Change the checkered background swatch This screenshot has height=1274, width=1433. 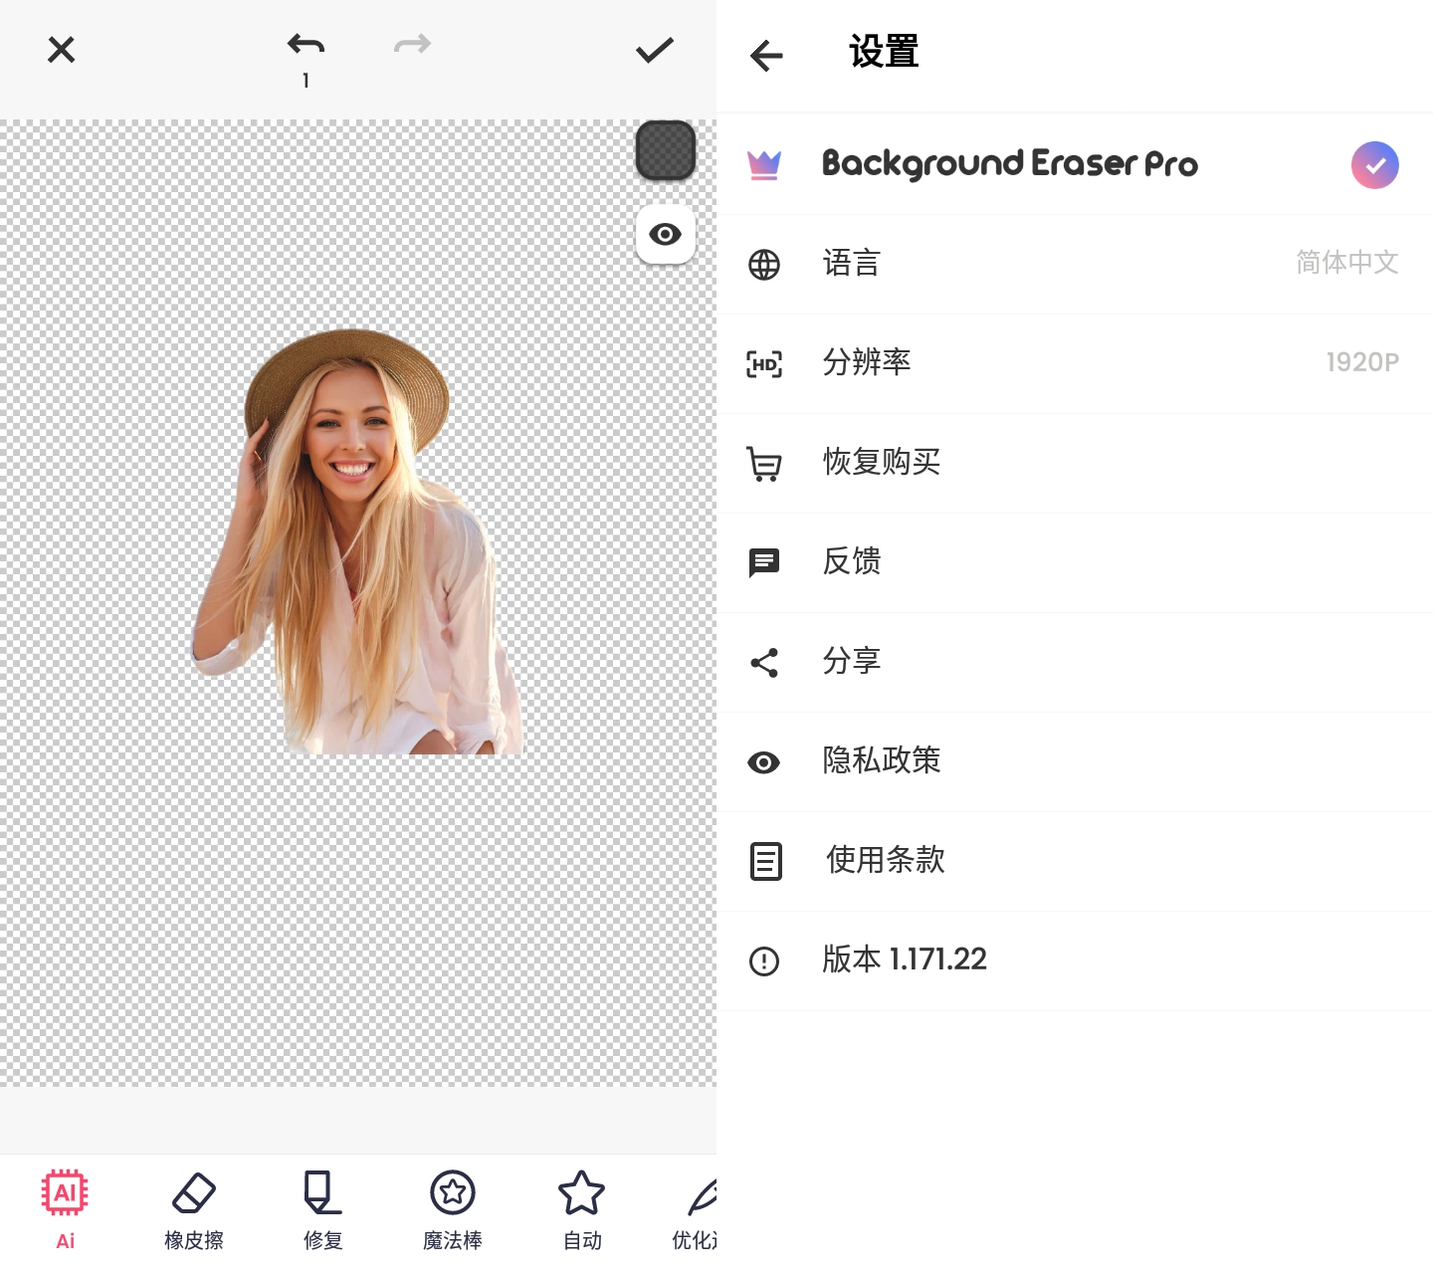tap(666, 150)
